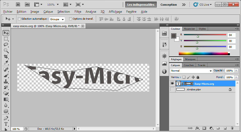Screen dimensions: 241x132
Task: Select the Move tool in toolbox
Action: tap(6, 33)
